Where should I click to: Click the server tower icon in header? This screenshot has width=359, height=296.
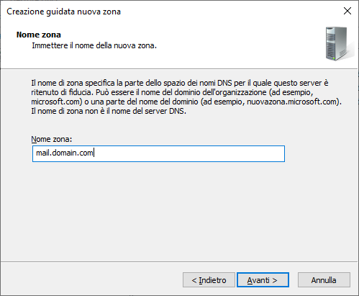[338, 43]
